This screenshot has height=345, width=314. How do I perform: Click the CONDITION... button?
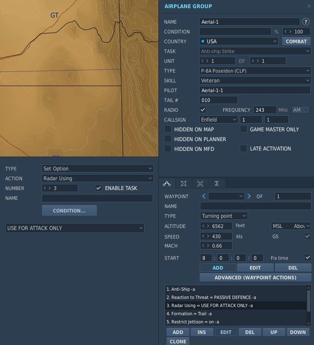coord(69,211)
